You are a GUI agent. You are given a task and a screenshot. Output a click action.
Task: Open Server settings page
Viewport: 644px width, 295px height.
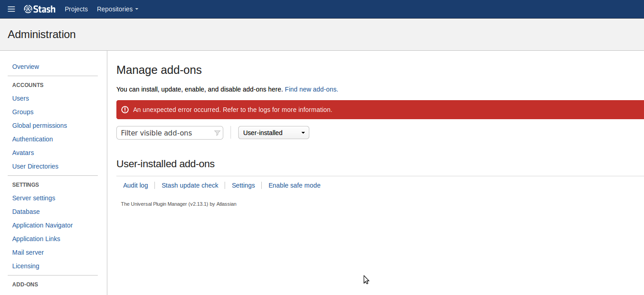(34, 198)
